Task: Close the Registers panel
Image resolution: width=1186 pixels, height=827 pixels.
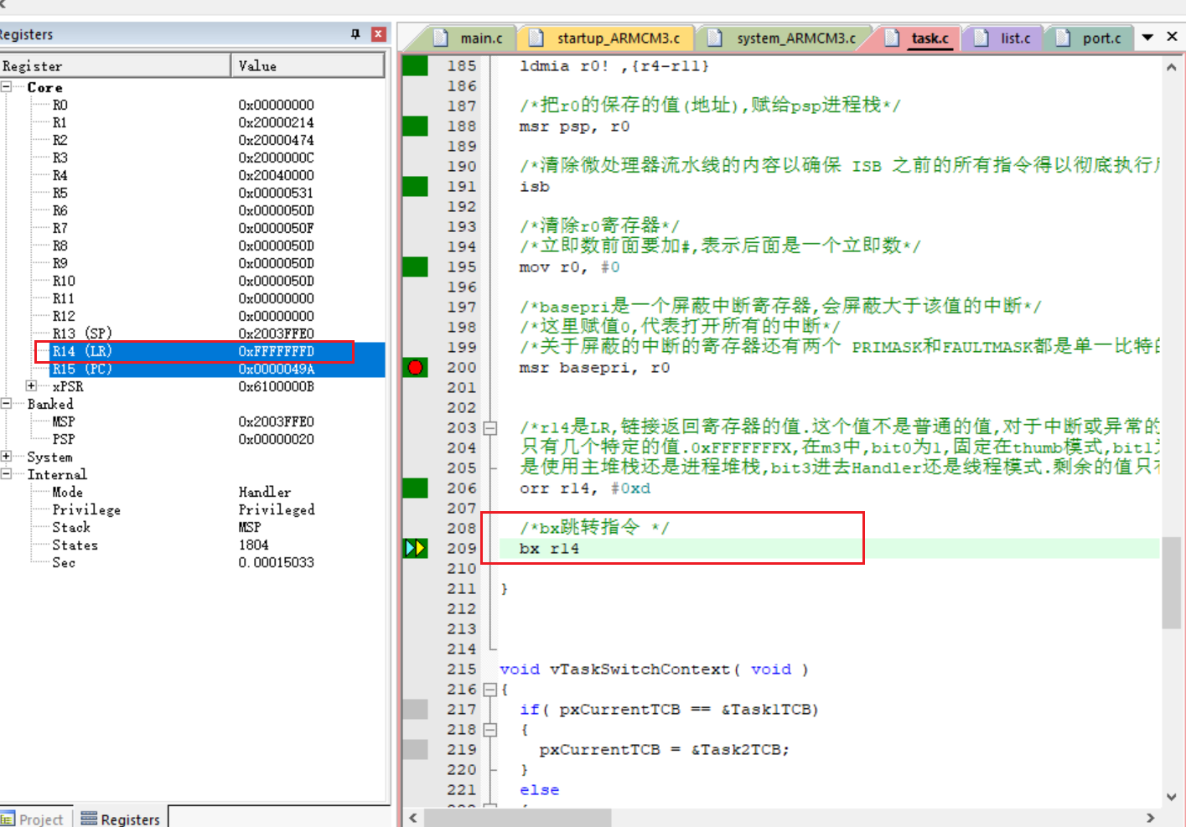Action: click(378, 34)
